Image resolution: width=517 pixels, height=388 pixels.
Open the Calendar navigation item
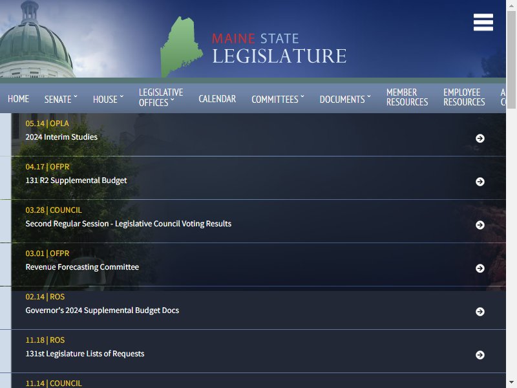(x=217, y=99)
